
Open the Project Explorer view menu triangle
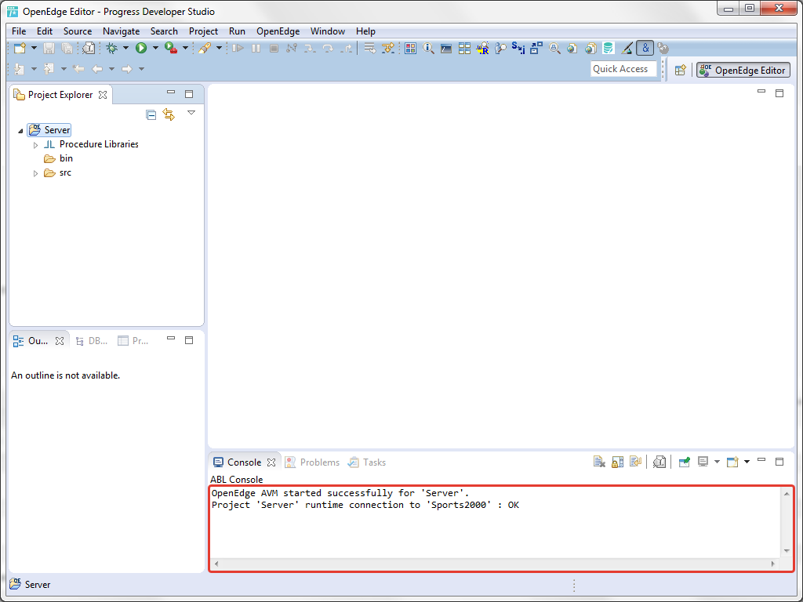(191, 113)
